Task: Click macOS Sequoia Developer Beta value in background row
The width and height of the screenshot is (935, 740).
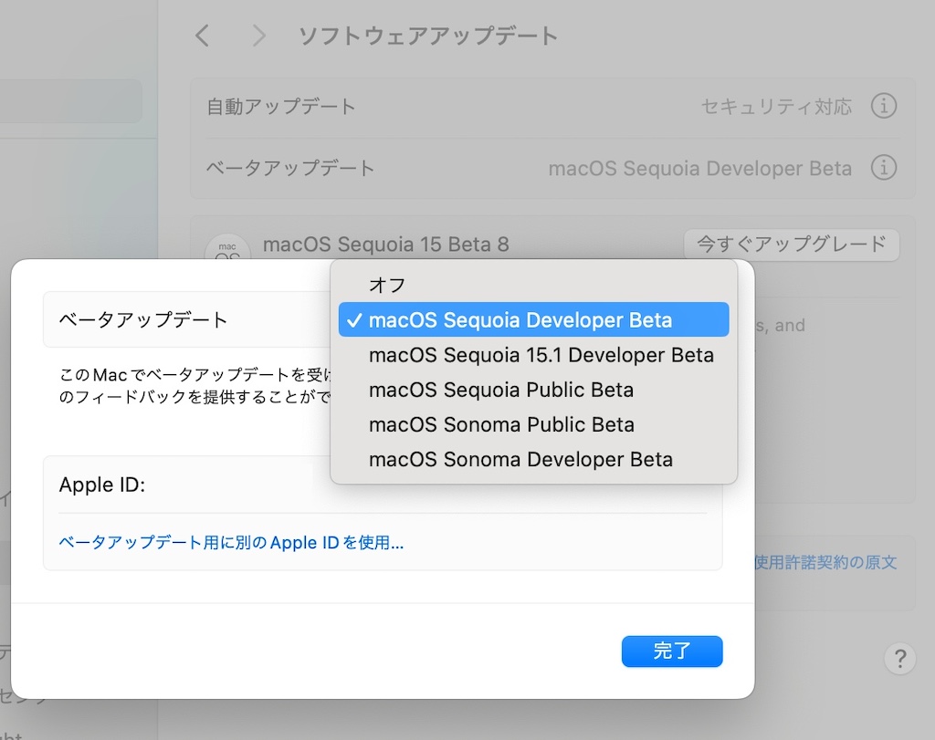Action: pyautogui.click(x=700, y=168)
